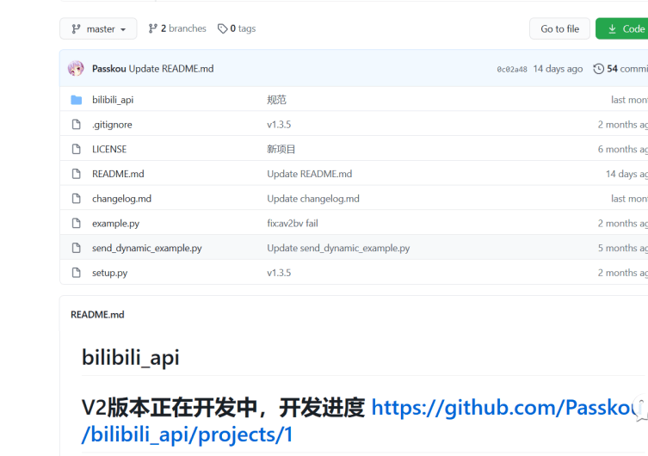The height and width of the screenshot is (456, 648).
Task: Open the Update send_dynamic_example.py commit message
Action: click(338, 249)
